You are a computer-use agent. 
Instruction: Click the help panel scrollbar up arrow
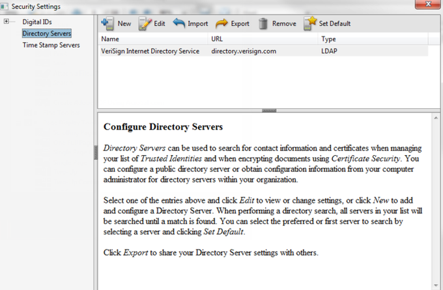[x=436, y=117]
